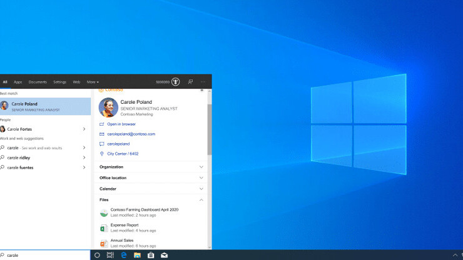Image resolution: width=463 pixels, height=260 pixels.
Task: Click the Cortana circle icon in taskbar
Action: (97, 255)
